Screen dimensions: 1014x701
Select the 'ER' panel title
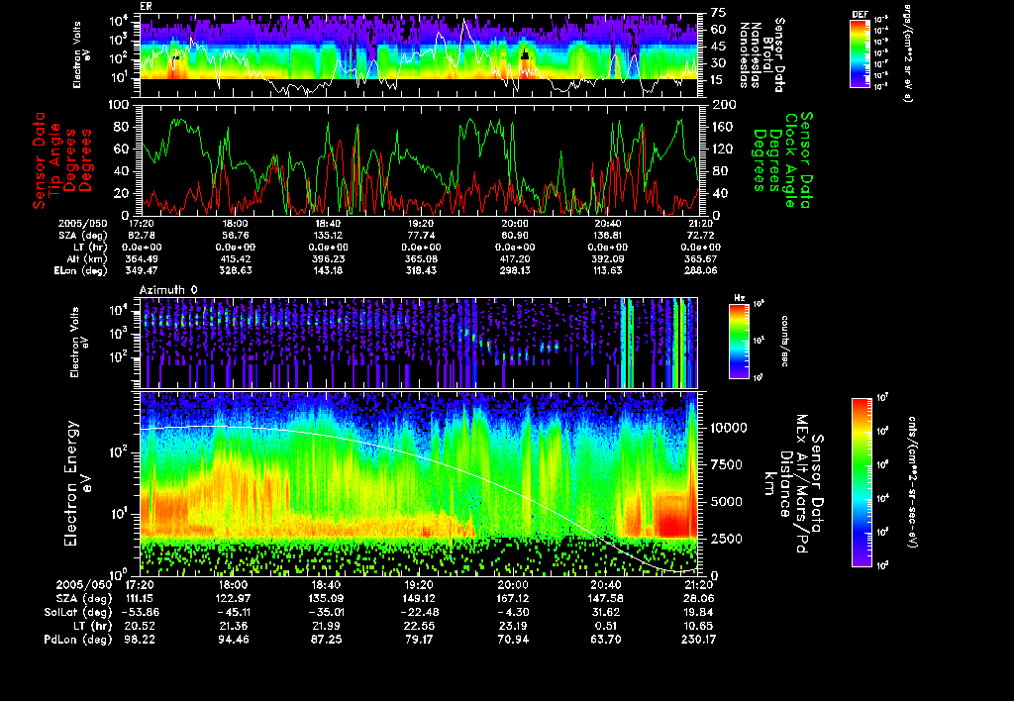point(146,7)
